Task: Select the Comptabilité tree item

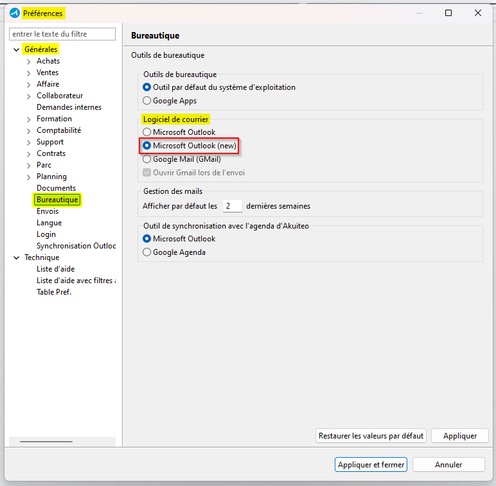Action: [x=59, y=130]
